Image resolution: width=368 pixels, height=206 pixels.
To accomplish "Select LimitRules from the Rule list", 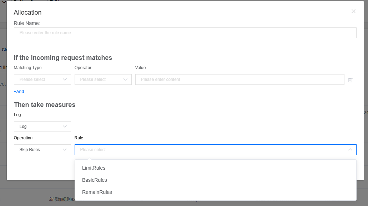I will pyautogui.click(x=216, y=168).
